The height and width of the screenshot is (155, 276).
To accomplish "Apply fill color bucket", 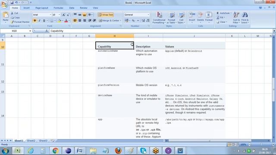I will tap(60, 21).
